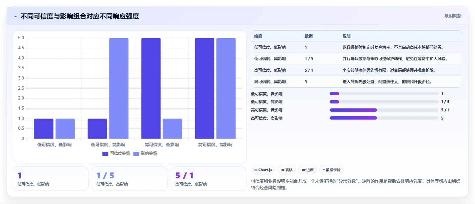Click progress bar for 低可信度、低影响
This screenshot has width=475, height=204.
coord(384,94)
